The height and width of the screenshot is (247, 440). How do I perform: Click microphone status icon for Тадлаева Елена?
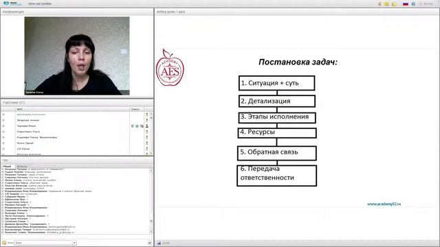pyautogui.click(x=133, y=126)
